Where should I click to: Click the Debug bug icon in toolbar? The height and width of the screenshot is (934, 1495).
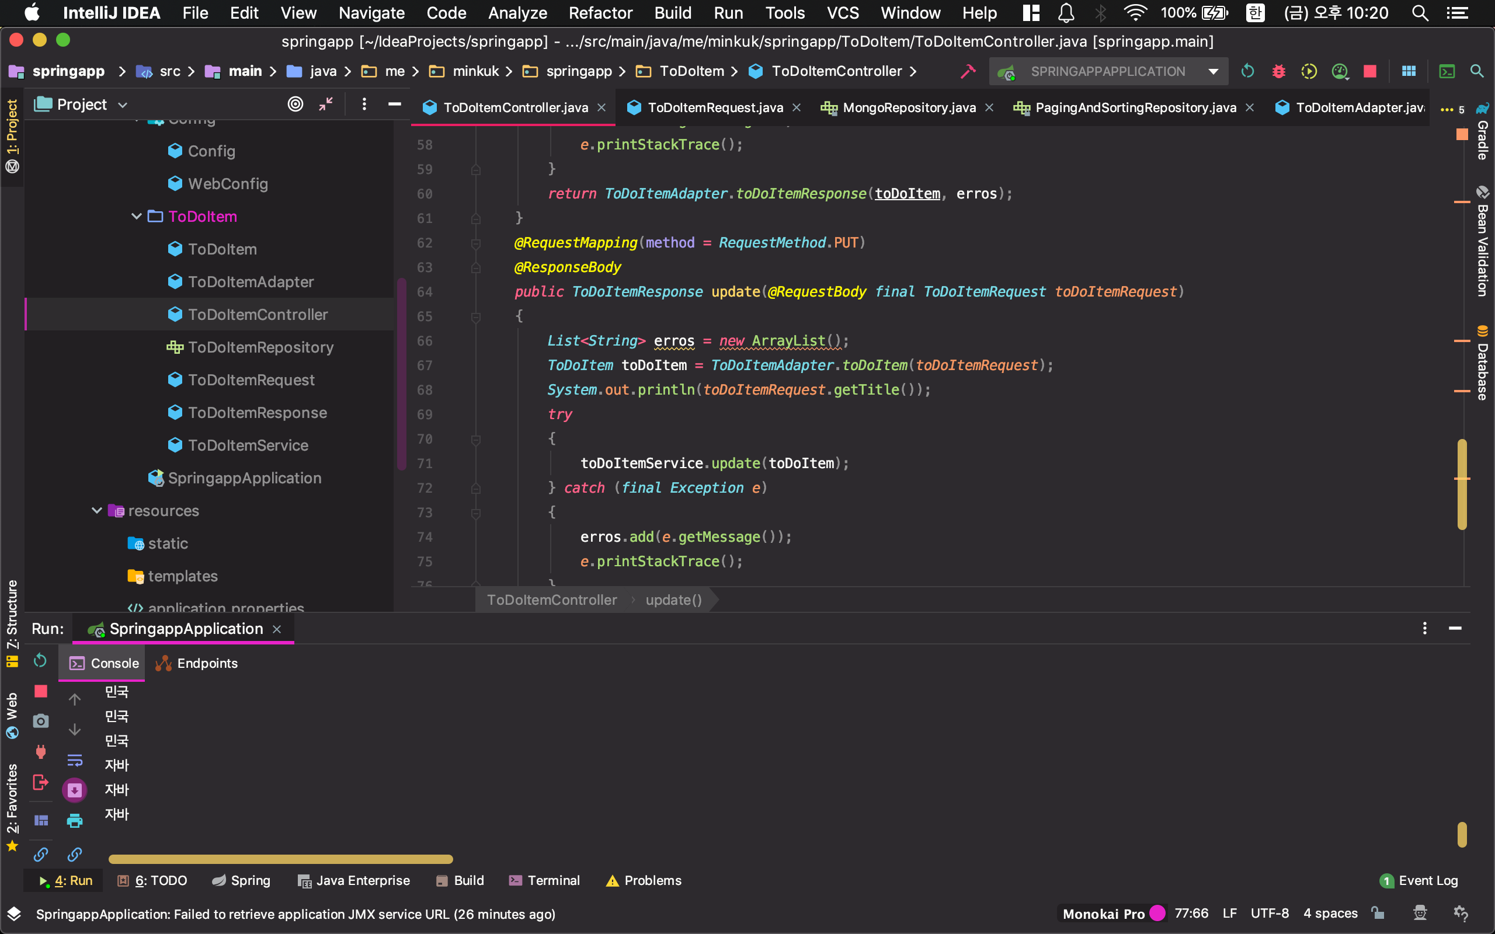[x=1278, y=72]
